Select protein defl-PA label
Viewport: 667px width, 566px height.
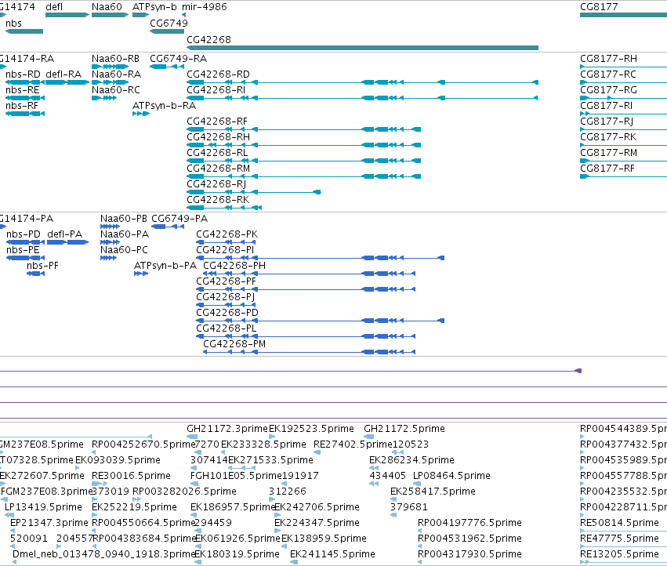click(x=64, y=234)
